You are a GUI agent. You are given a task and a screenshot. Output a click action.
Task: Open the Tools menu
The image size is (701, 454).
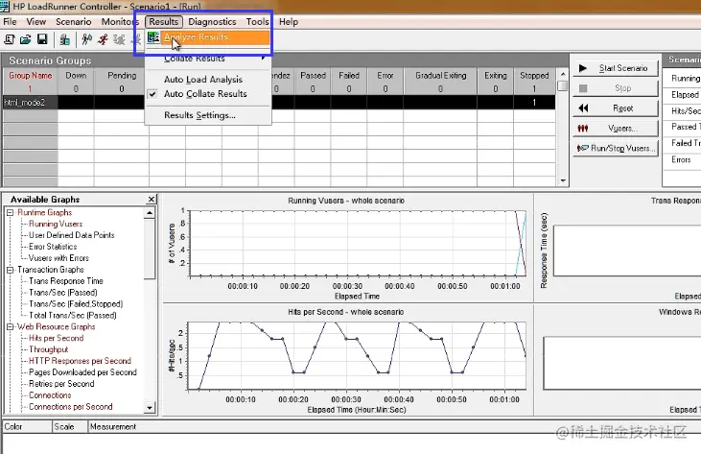pyautogui.click(x=258, y=21)
